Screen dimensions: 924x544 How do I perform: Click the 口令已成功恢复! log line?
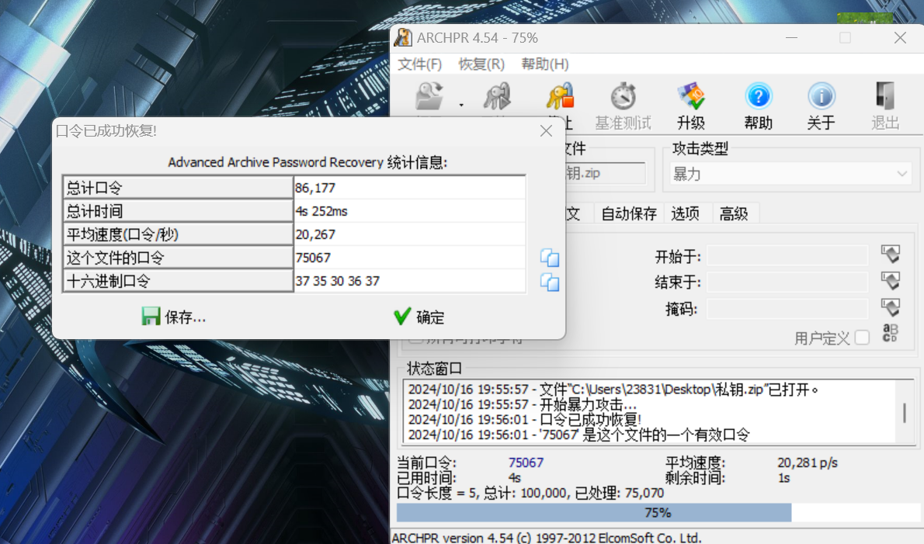[x=524, y=419]
